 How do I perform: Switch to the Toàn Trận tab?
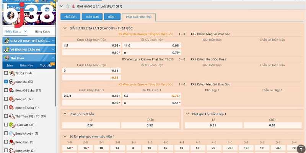click(x=92, y=17)
